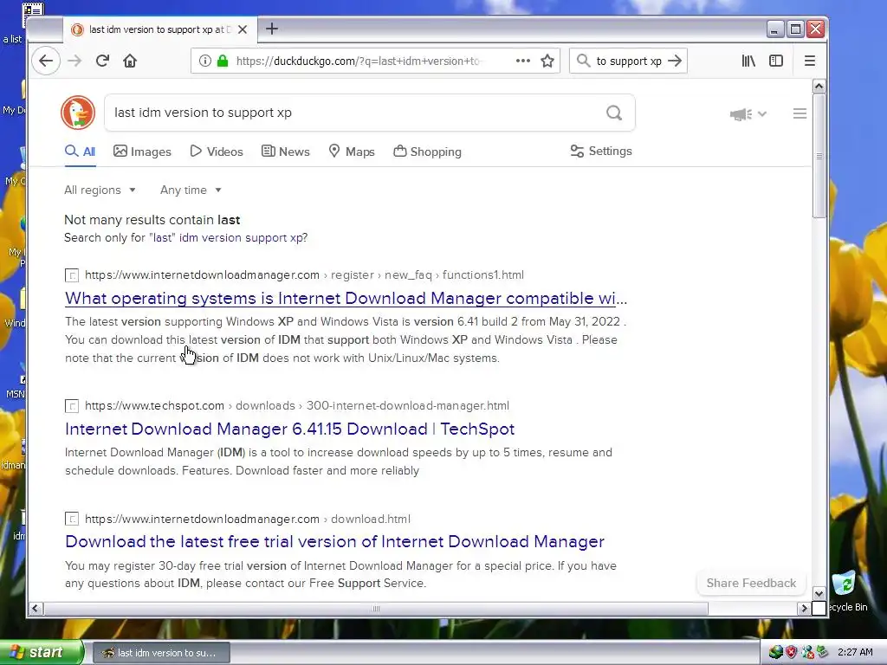This screenshot has width=887, height=665.
Task: Open a new browser tab
Action: pyautogui.click(x=271, y=29)
